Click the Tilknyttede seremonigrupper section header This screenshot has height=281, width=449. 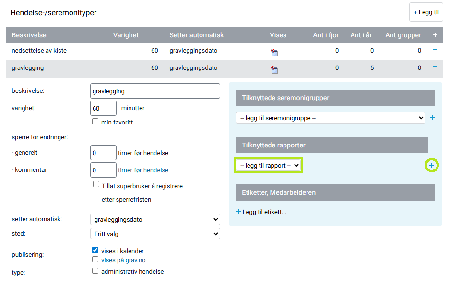334,98
